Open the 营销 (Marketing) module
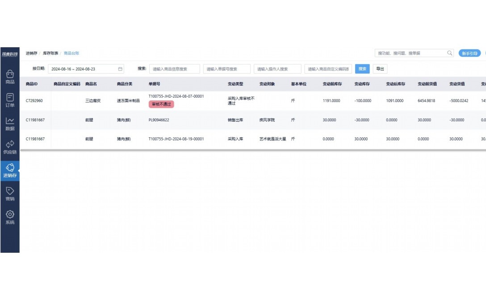 [x=10, y=193]
